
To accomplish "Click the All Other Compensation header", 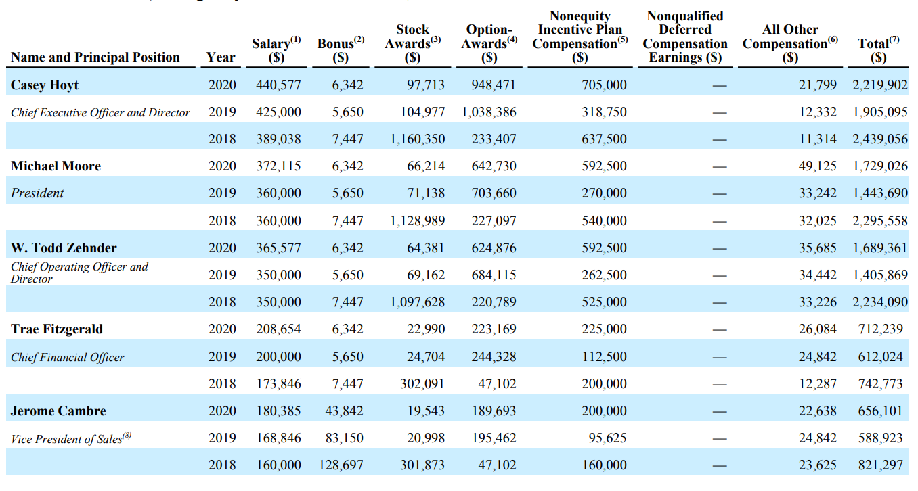I will tap(790, 43).
